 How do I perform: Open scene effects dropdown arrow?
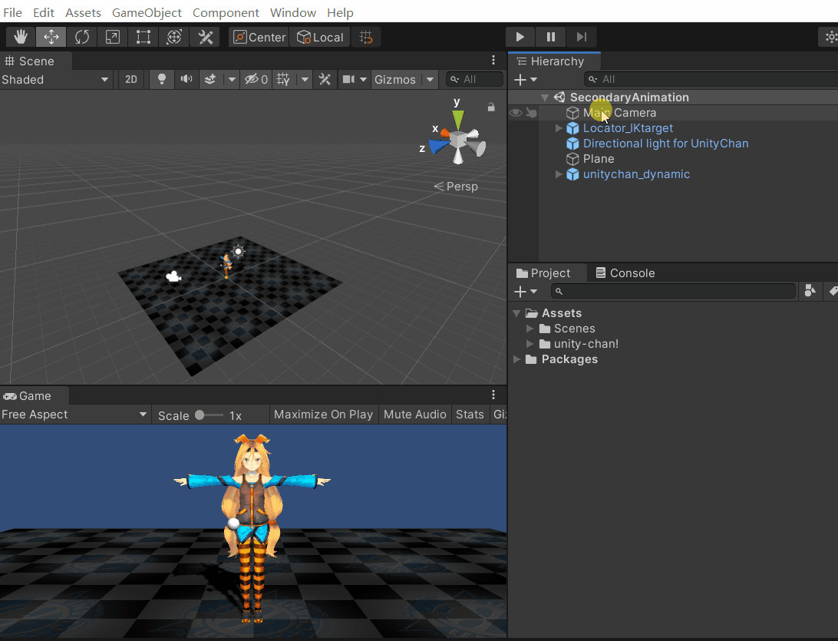(232, 80)
